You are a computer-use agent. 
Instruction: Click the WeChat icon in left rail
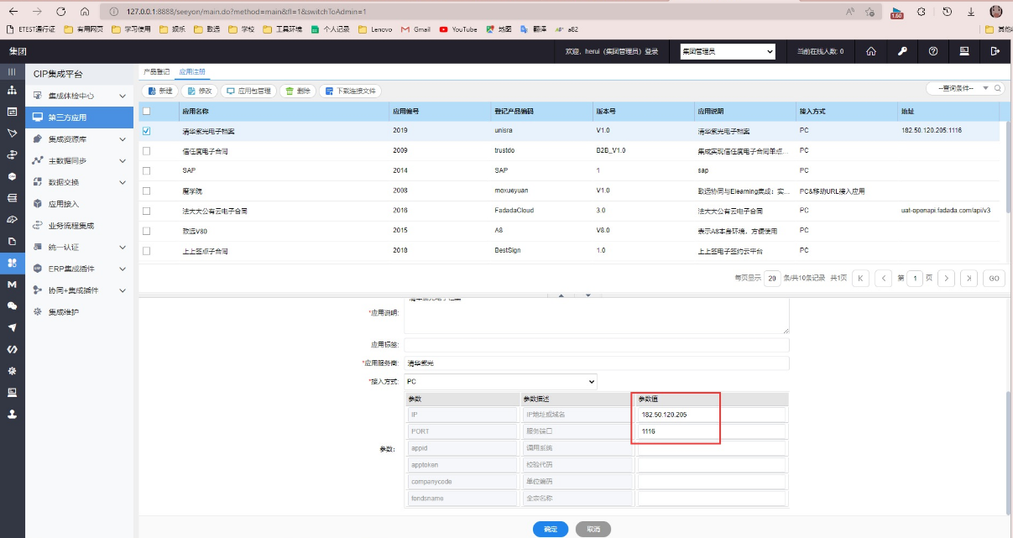12,306
